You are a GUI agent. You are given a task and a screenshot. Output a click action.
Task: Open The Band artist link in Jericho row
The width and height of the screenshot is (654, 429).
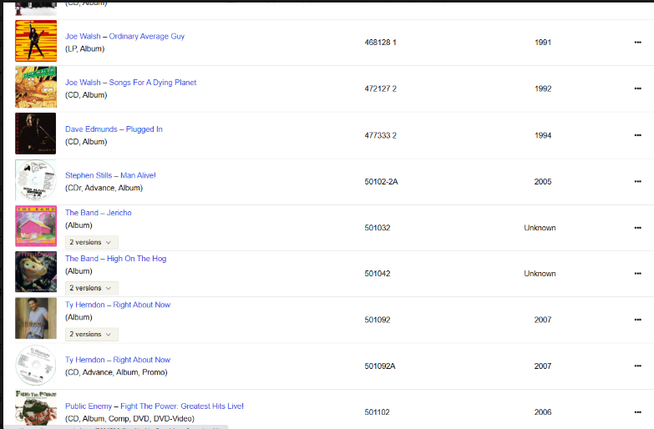(81, 213)
